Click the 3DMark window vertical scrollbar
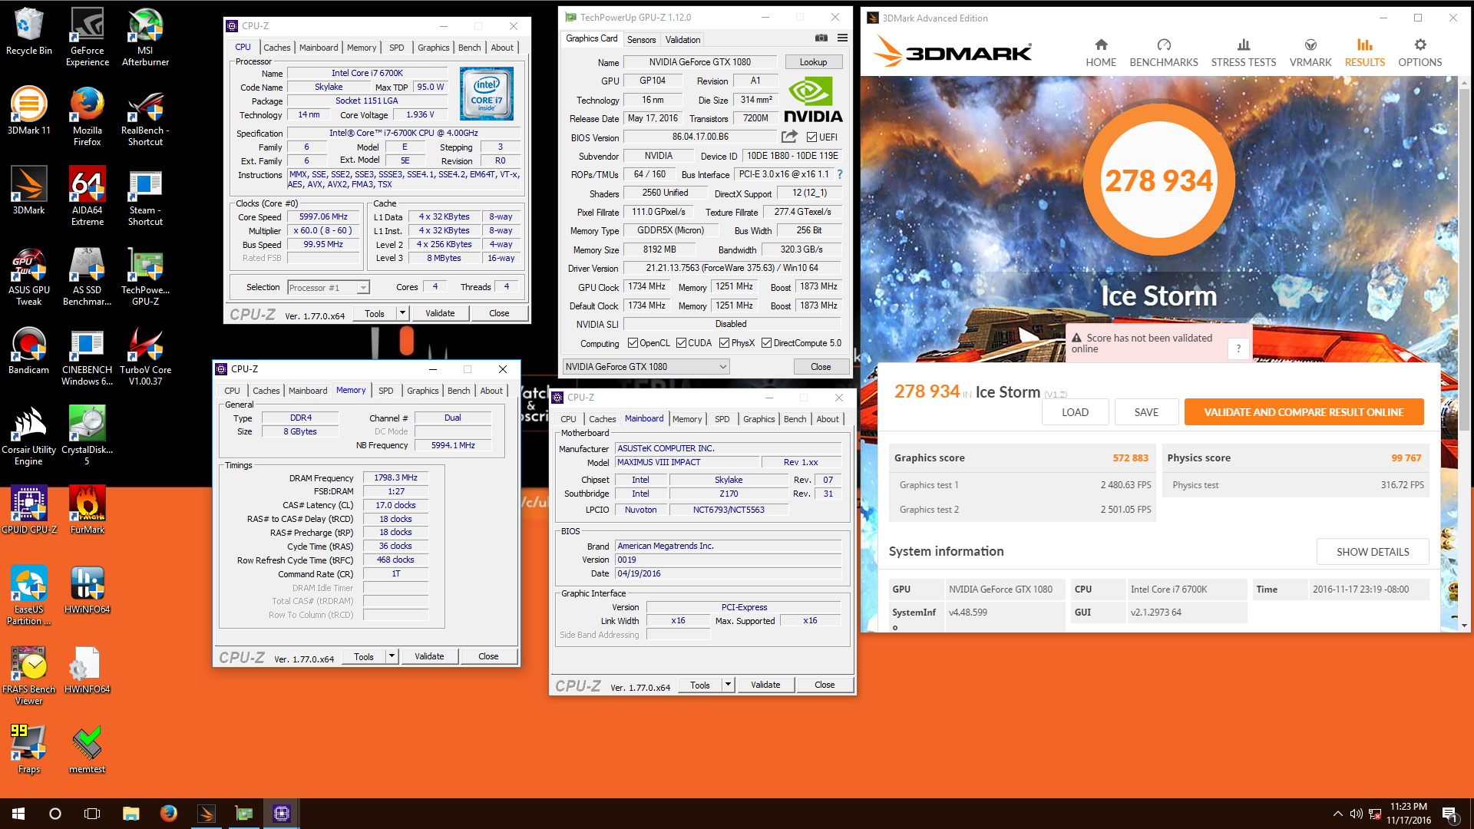 1464,353
